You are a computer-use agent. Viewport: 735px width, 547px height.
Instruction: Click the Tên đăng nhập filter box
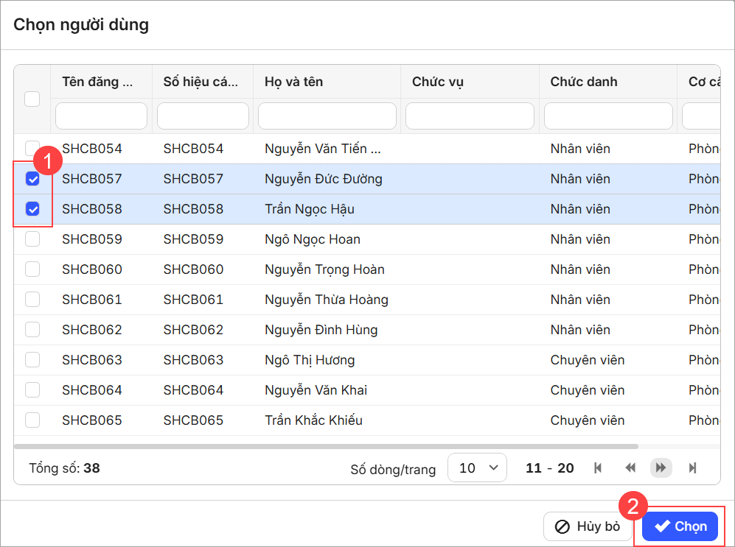click(101, 116)
